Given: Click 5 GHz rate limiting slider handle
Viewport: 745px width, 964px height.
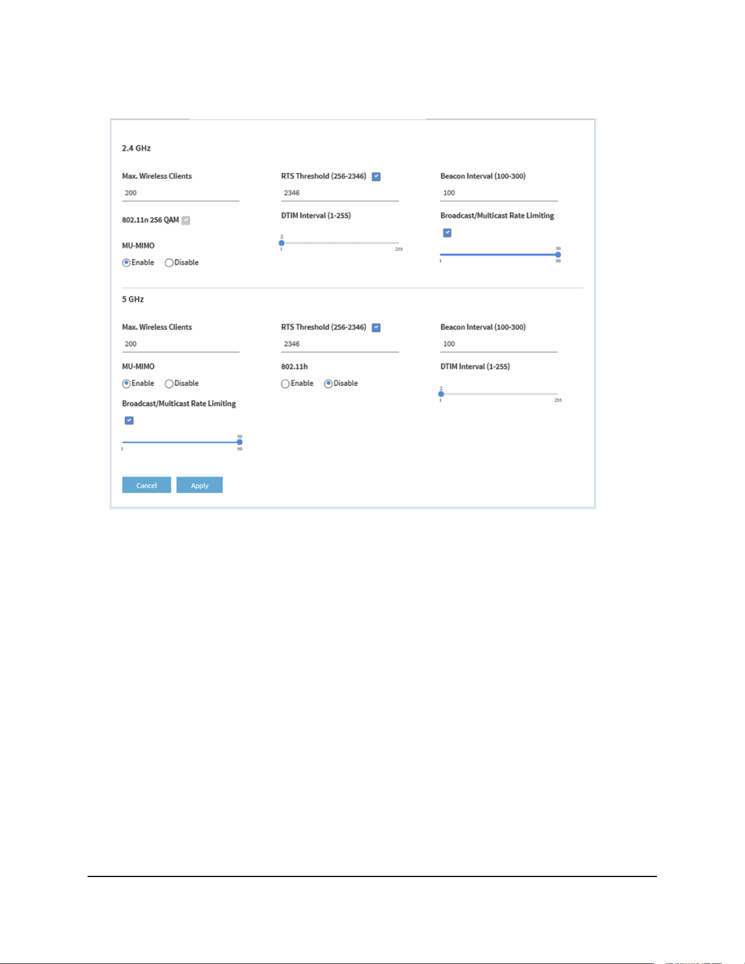Looking at the screenshot, I should (240, 442).
